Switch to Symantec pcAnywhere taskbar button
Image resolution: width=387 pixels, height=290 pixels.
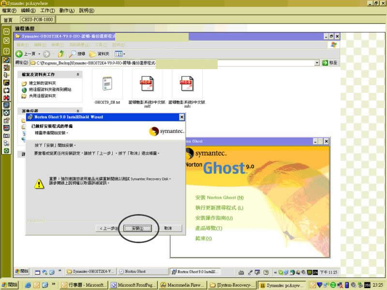coord(282,285)
